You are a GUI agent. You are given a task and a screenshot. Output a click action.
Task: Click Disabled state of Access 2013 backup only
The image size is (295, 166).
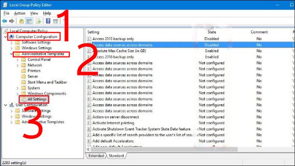[x=212, y=39]
